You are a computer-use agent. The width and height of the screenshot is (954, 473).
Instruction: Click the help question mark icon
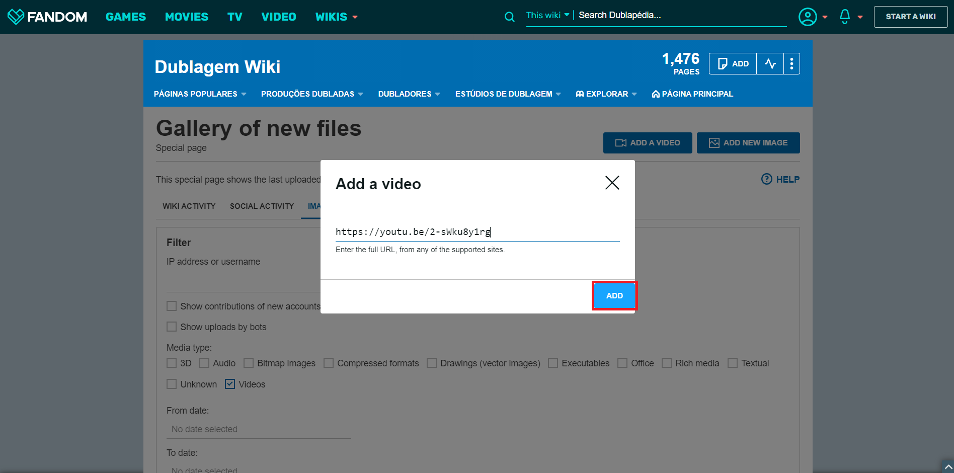click(x=767, y=179)
